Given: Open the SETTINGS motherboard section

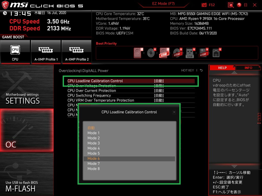Looking at the screenshot, I should [x=27, y=86].
